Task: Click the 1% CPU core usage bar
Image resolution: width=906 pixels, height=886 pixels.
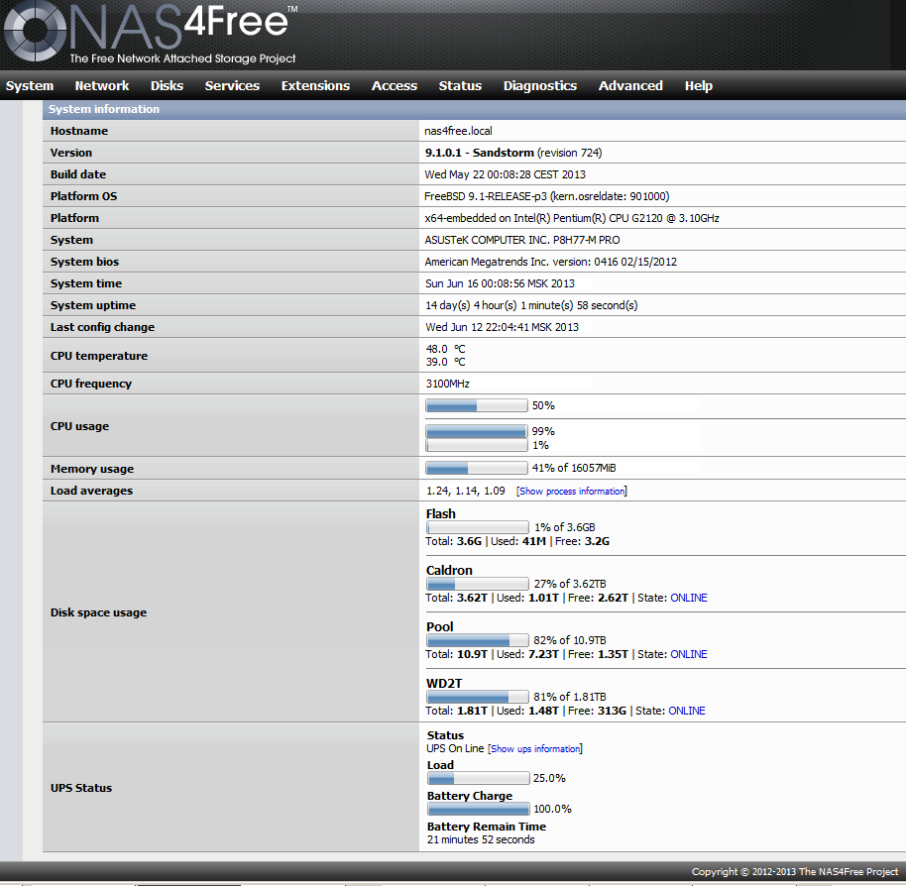Action: 477,445
